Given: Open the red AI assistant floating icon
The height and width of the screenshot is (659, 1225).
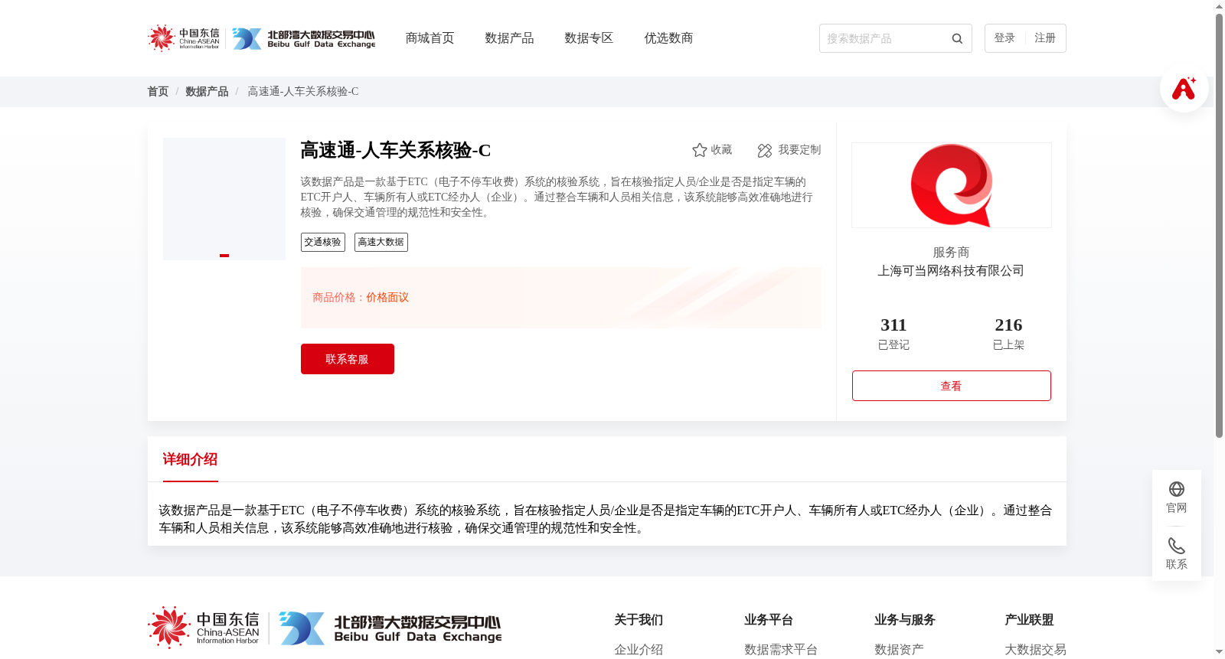Looking at the screenshot, I should 1184,88.
